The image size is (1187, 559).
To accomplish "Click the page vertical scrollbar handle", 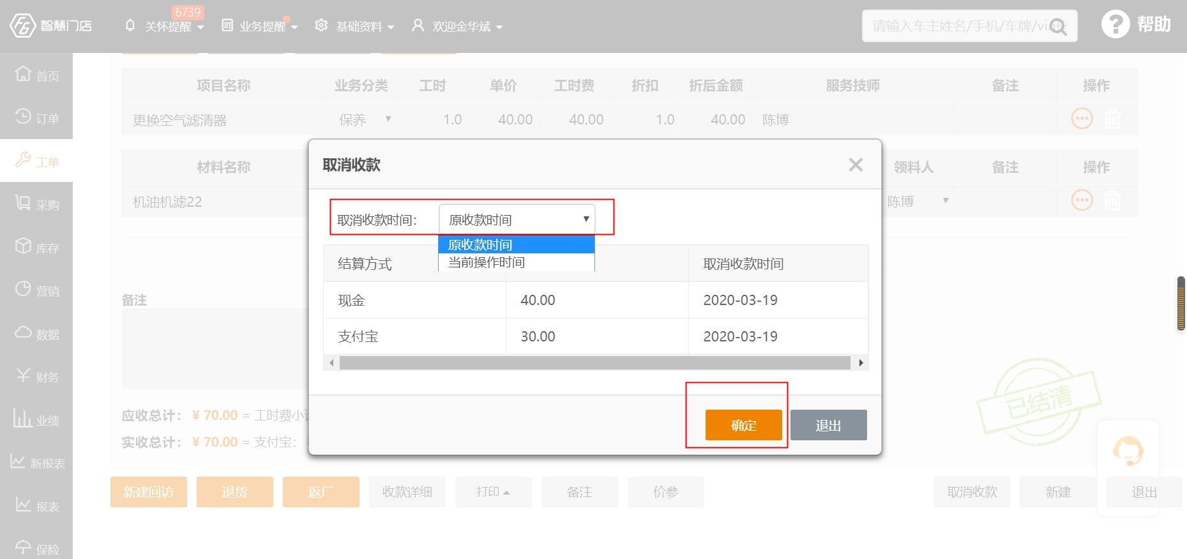I will tap(1181, 303).
